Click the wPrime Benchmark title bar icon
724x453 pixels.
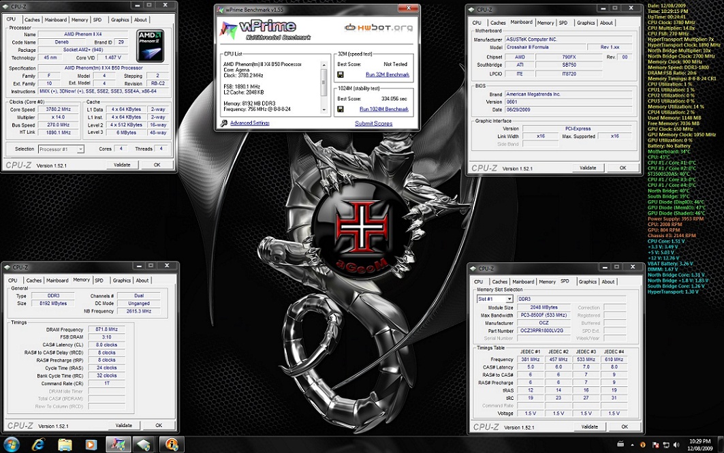click(x=220, y=10)
